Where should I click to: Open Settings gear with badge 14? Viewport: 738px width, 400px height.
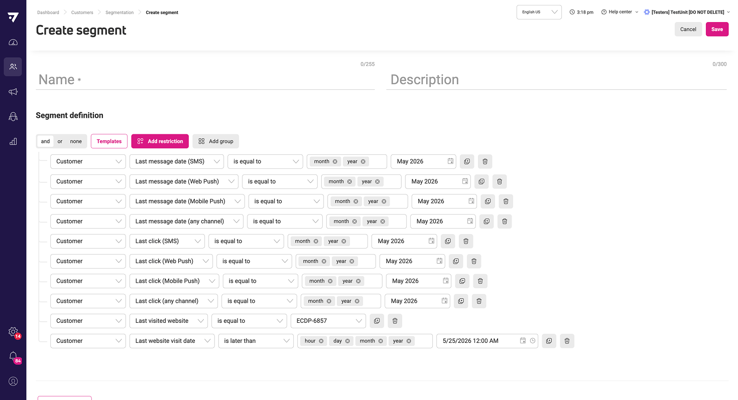[x=14, y=332]
